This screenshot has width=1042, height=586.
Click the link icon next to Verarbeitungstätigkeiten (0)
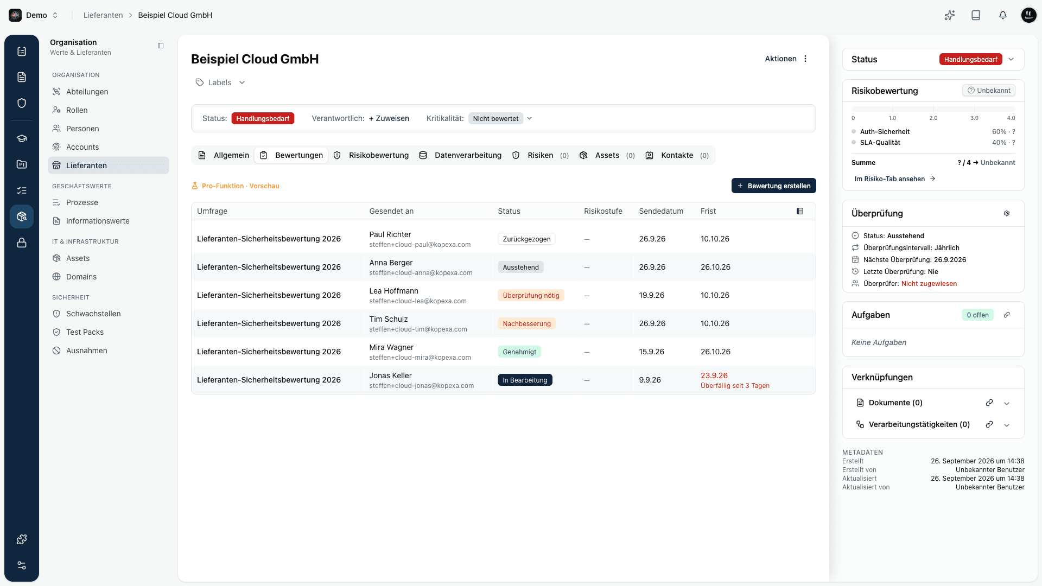[989, 424]
